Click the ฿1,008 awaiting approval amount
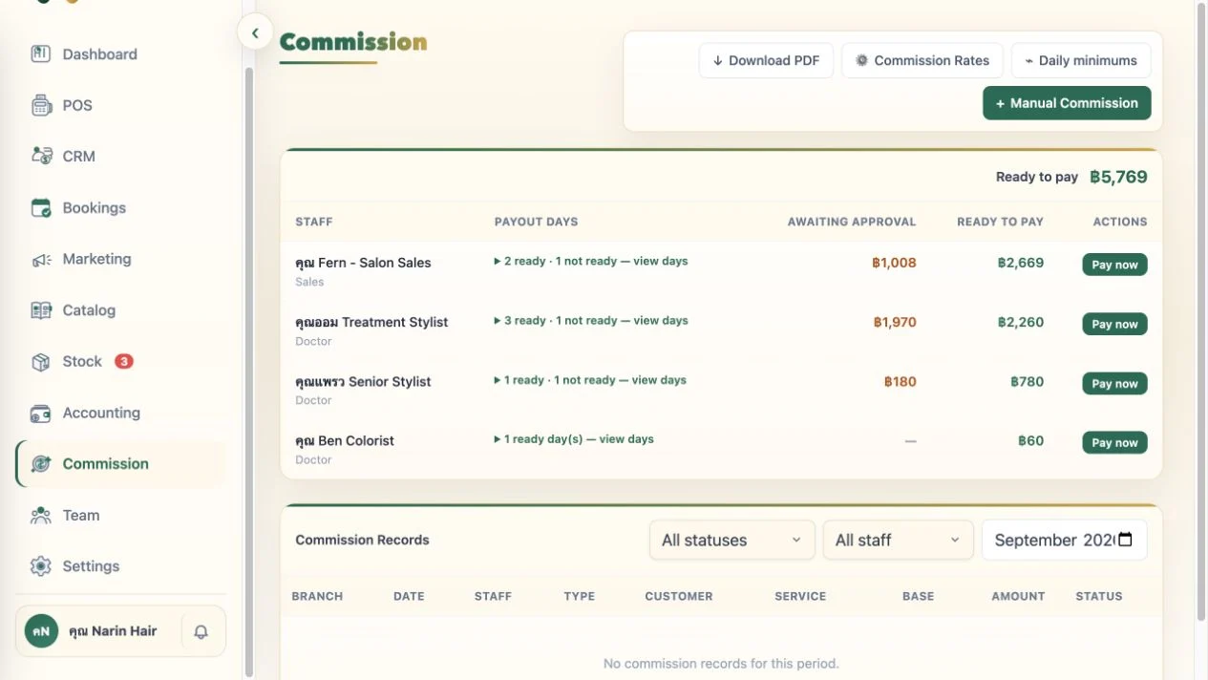The image size is (1208, 680). [x=894, y=263]
